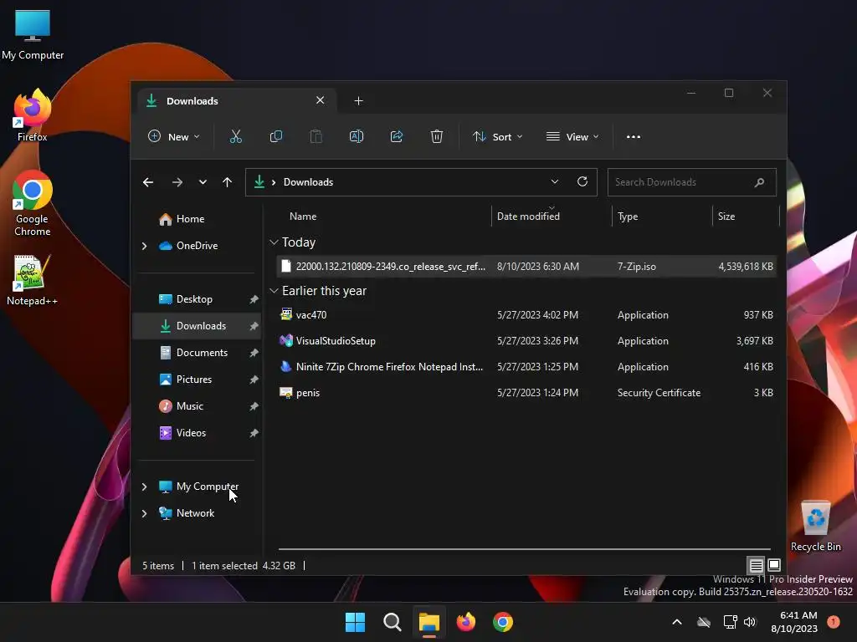This screenshot has width=857, height=642.
Task: Launch Chrome from the taskbar
Action: coord(503,622)
